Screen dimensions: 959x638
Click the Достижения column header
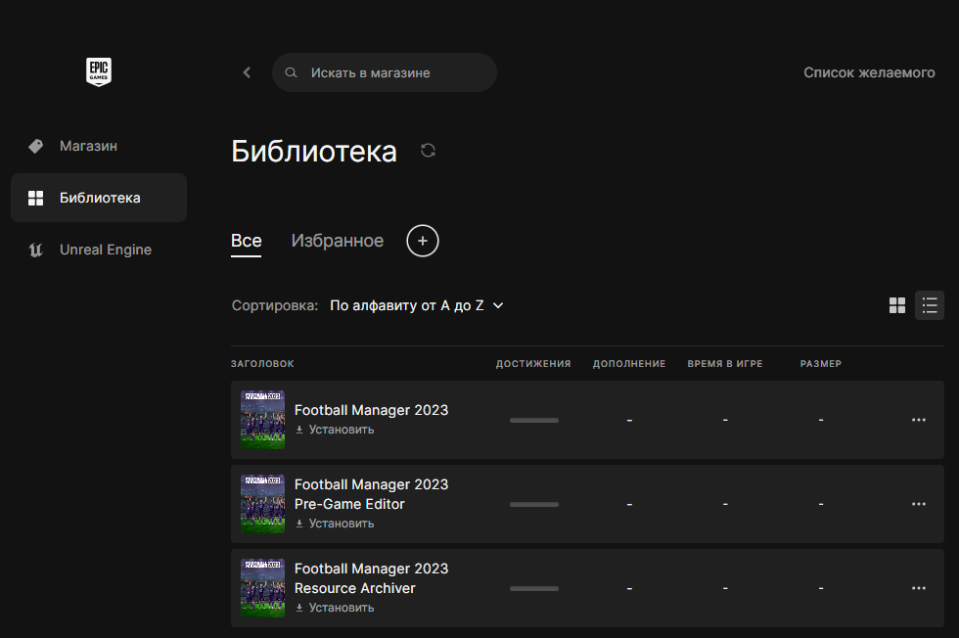coord(533,364)
